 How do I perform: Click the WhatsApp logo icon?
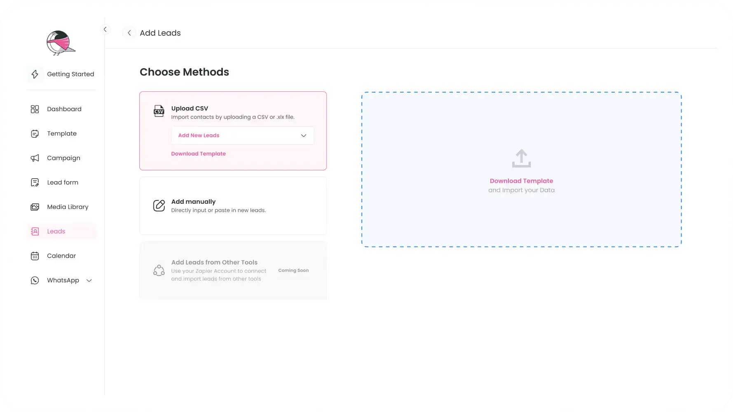[x=35, y=280]
